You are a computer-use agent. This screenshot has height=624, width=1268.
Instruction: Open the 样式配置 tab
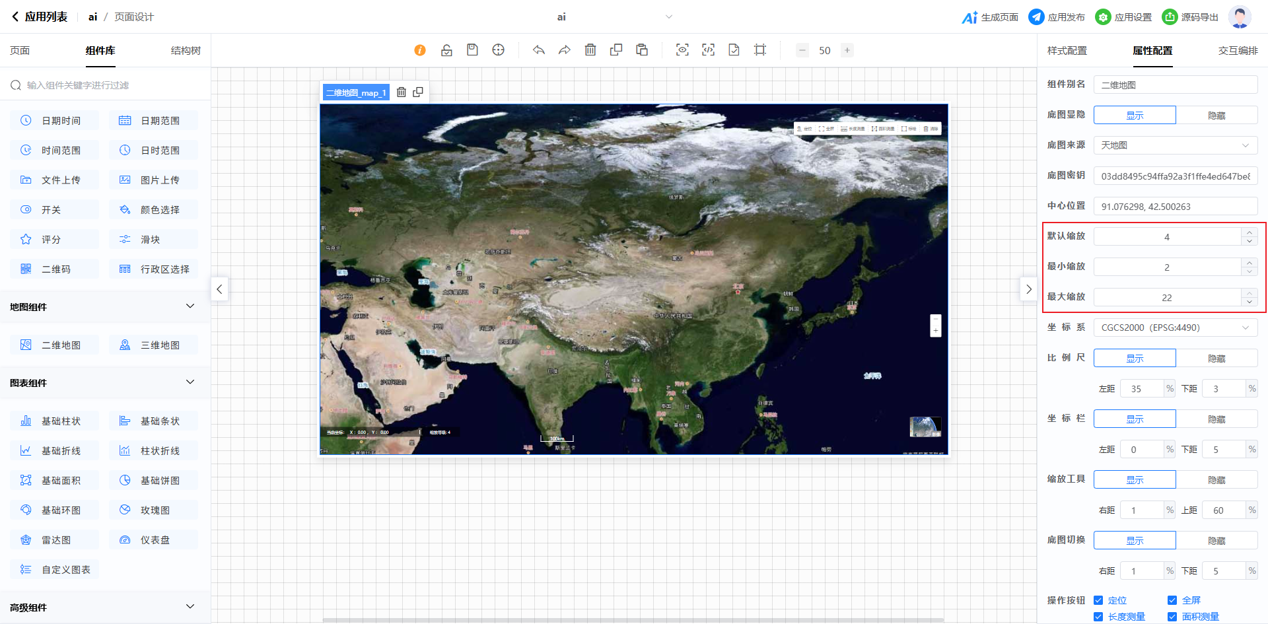coord(1067,51)
